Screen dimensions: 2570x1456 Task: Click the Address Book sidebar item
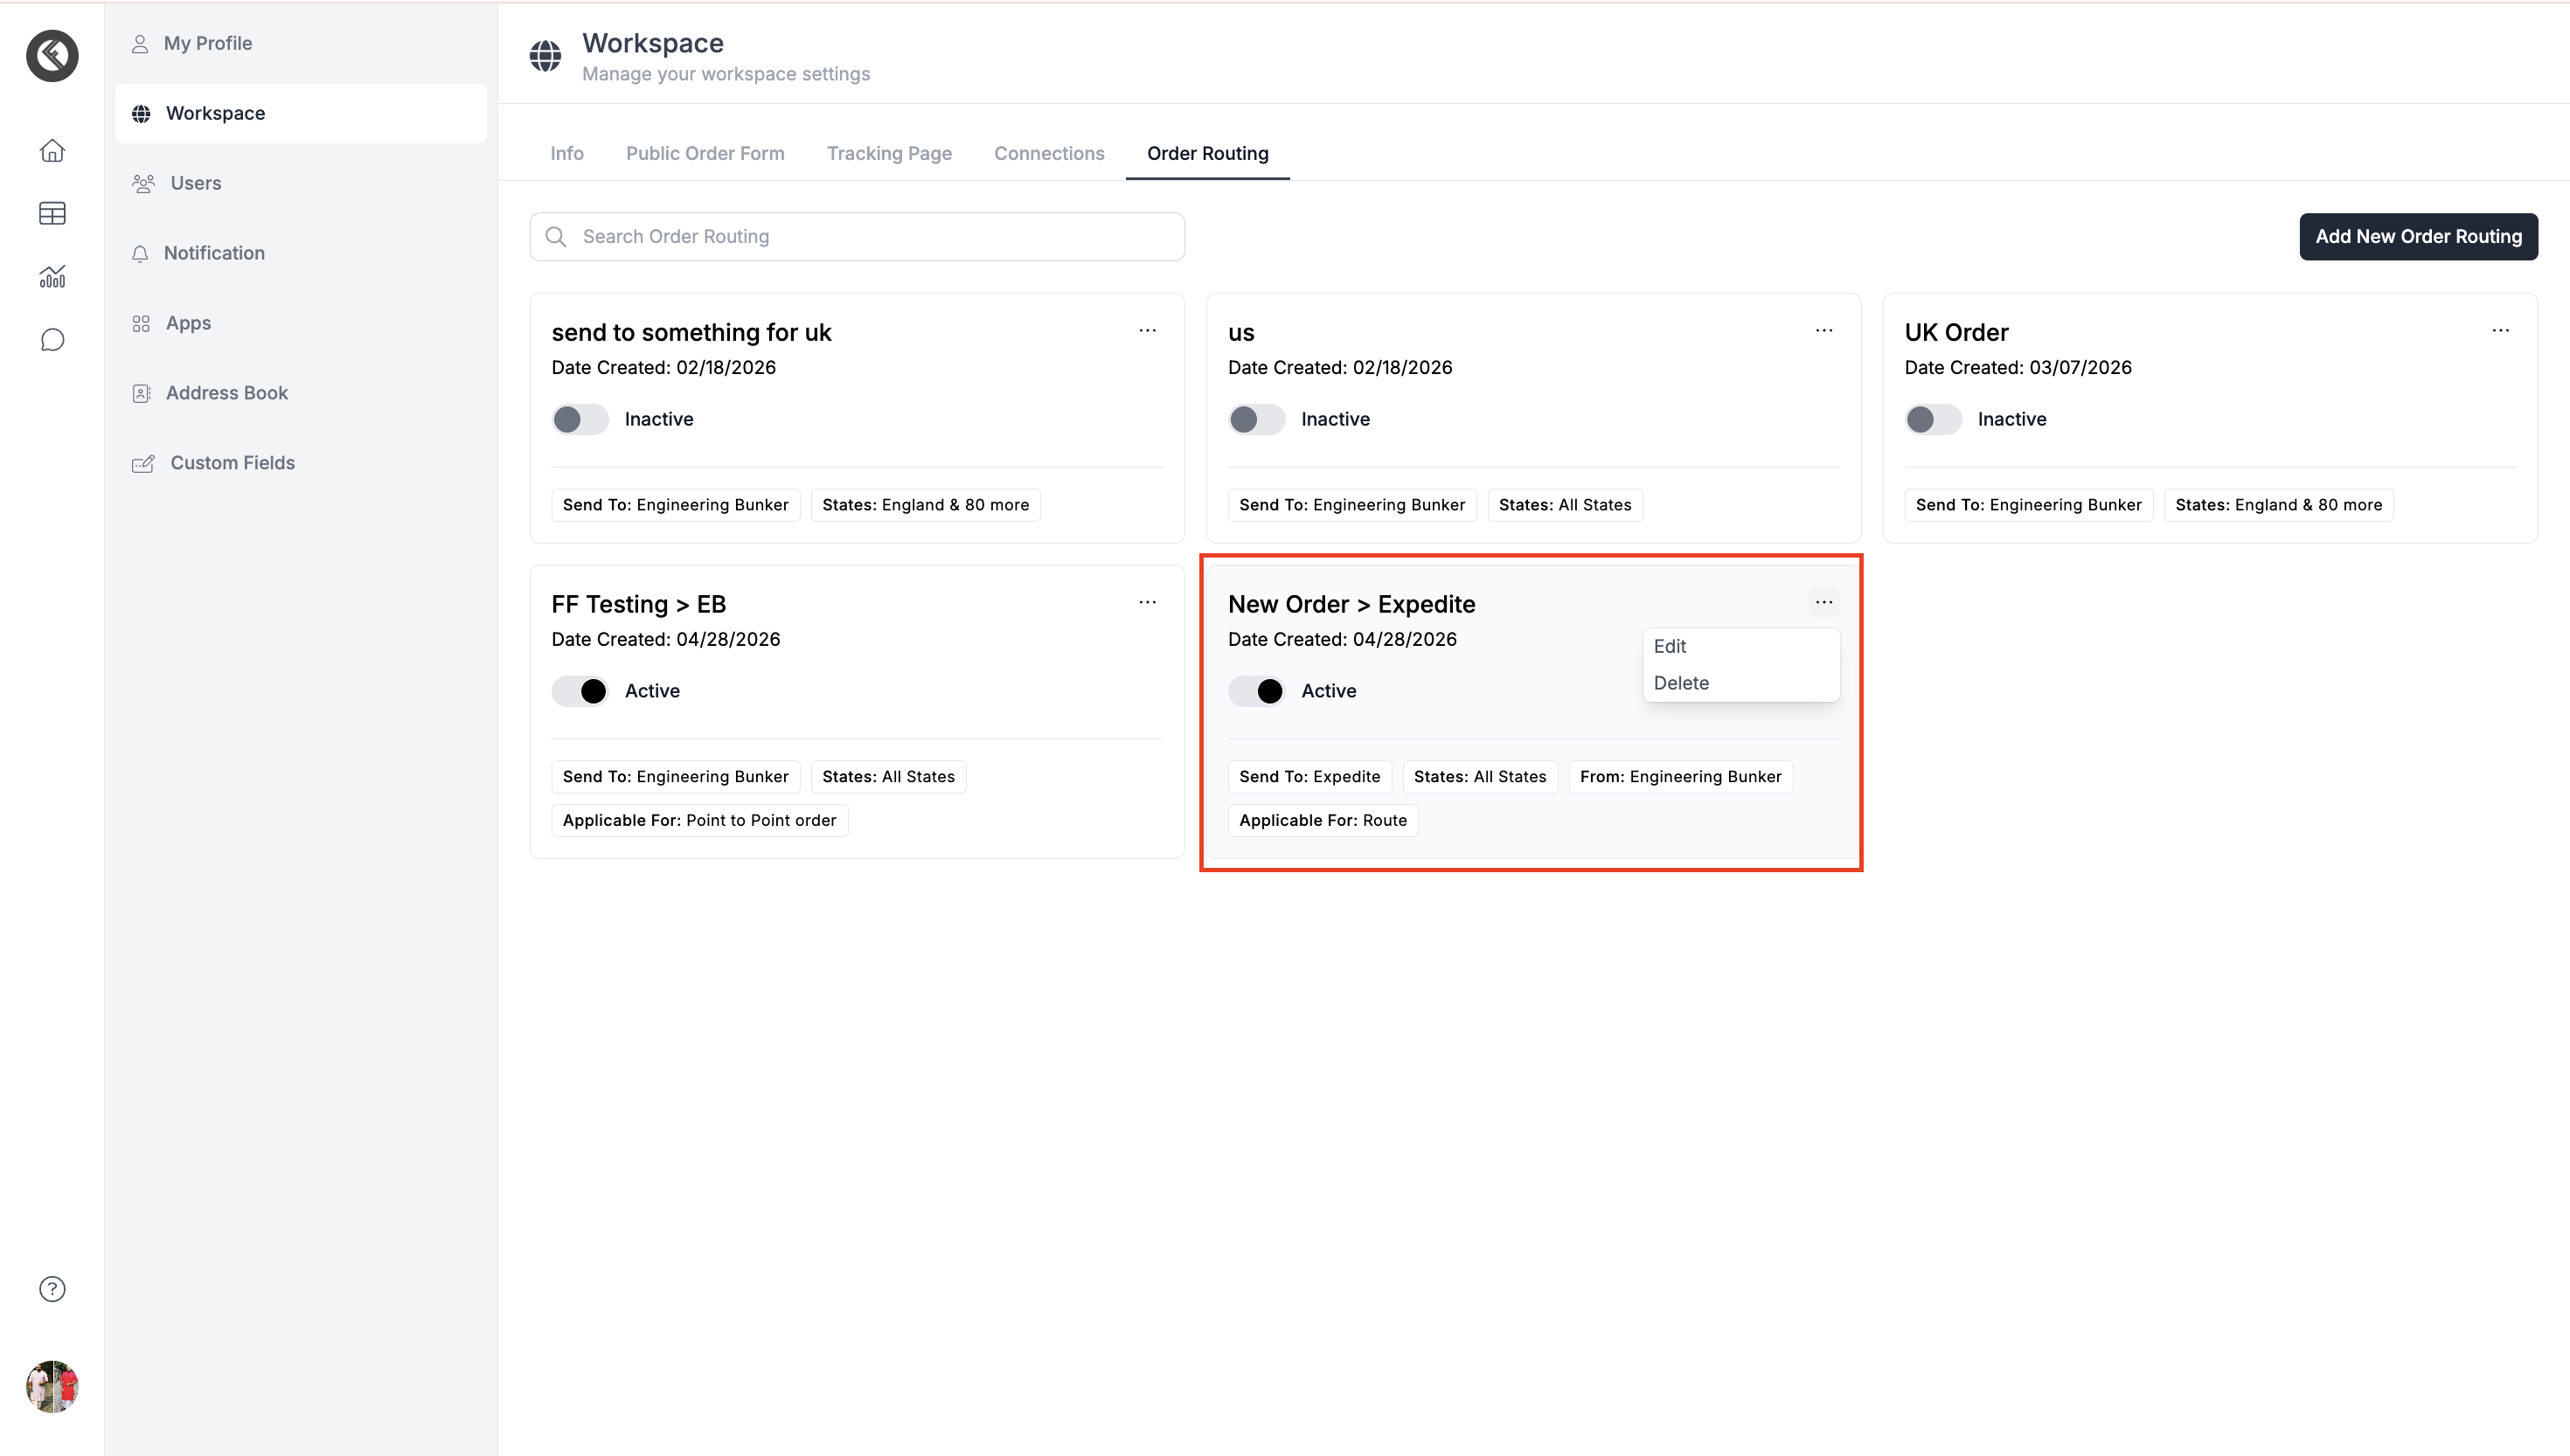pos(226,393)
